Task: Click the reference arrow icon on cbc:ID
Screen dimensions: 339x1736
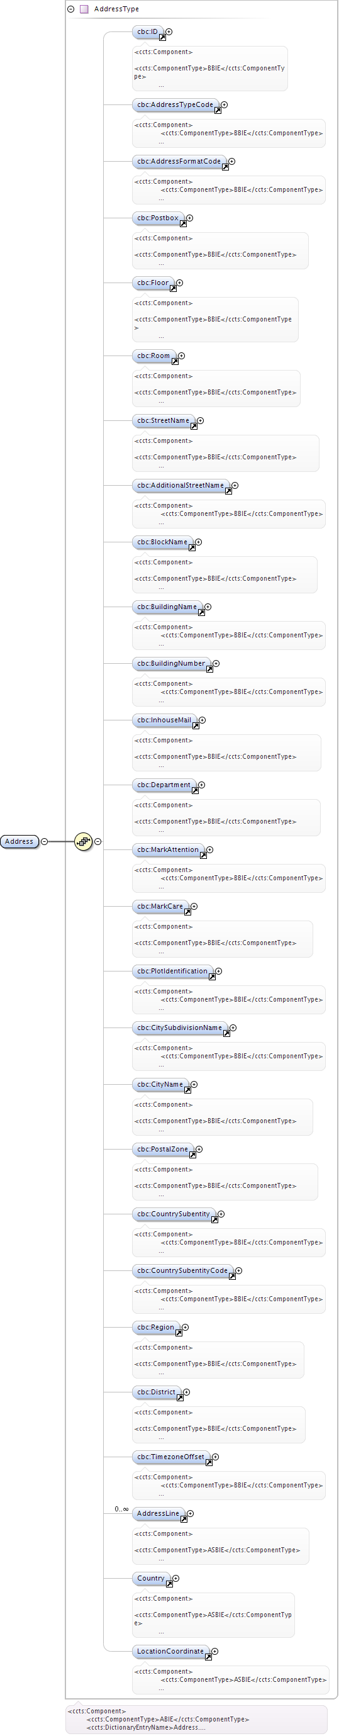Action: 162,38
